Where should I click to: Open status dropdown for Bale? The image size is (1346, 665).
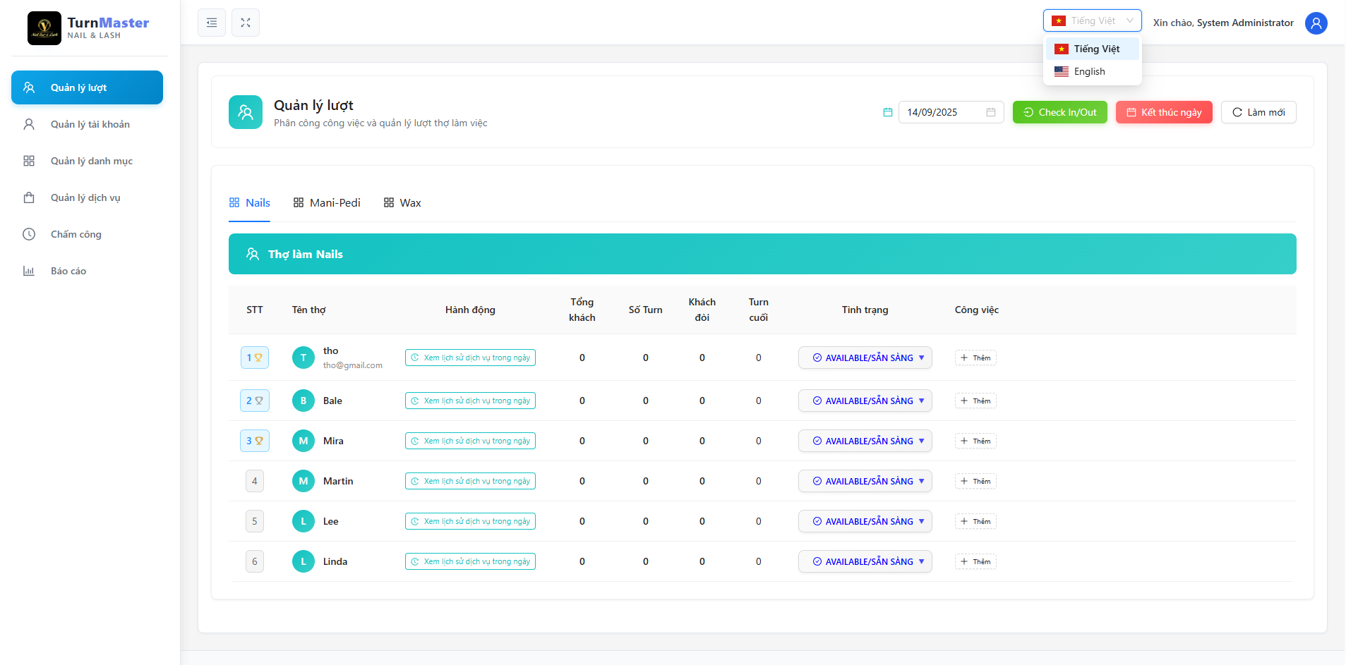click(x=865, y=401)
